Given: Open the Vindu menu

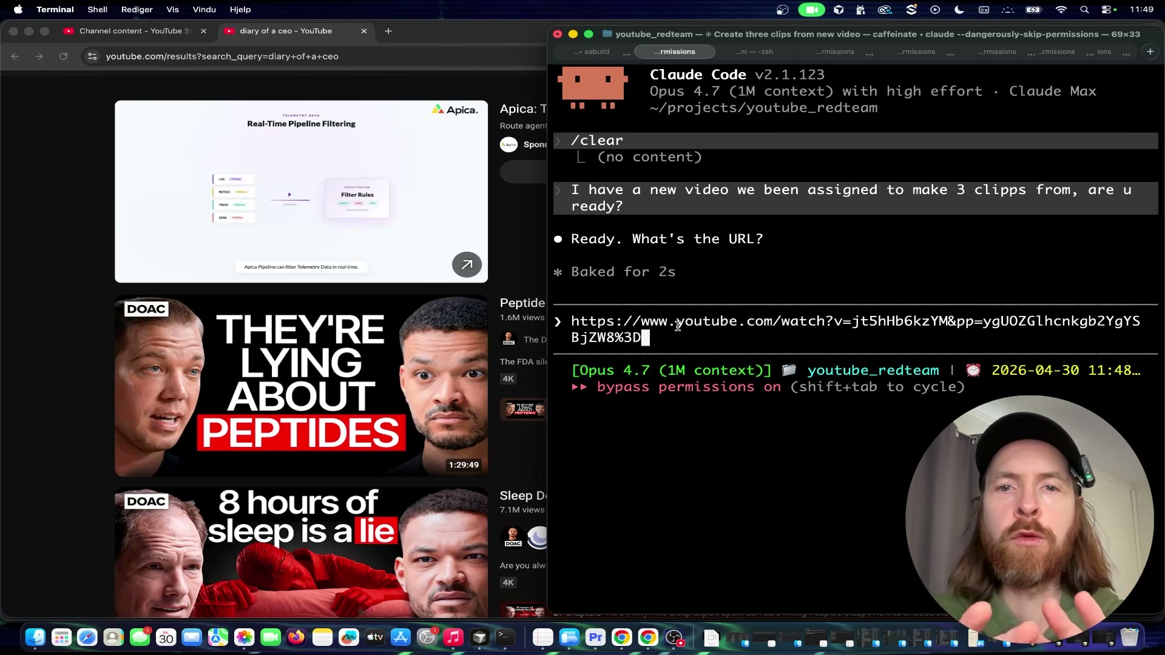Looking at the screenshot, I should [204, 9].
